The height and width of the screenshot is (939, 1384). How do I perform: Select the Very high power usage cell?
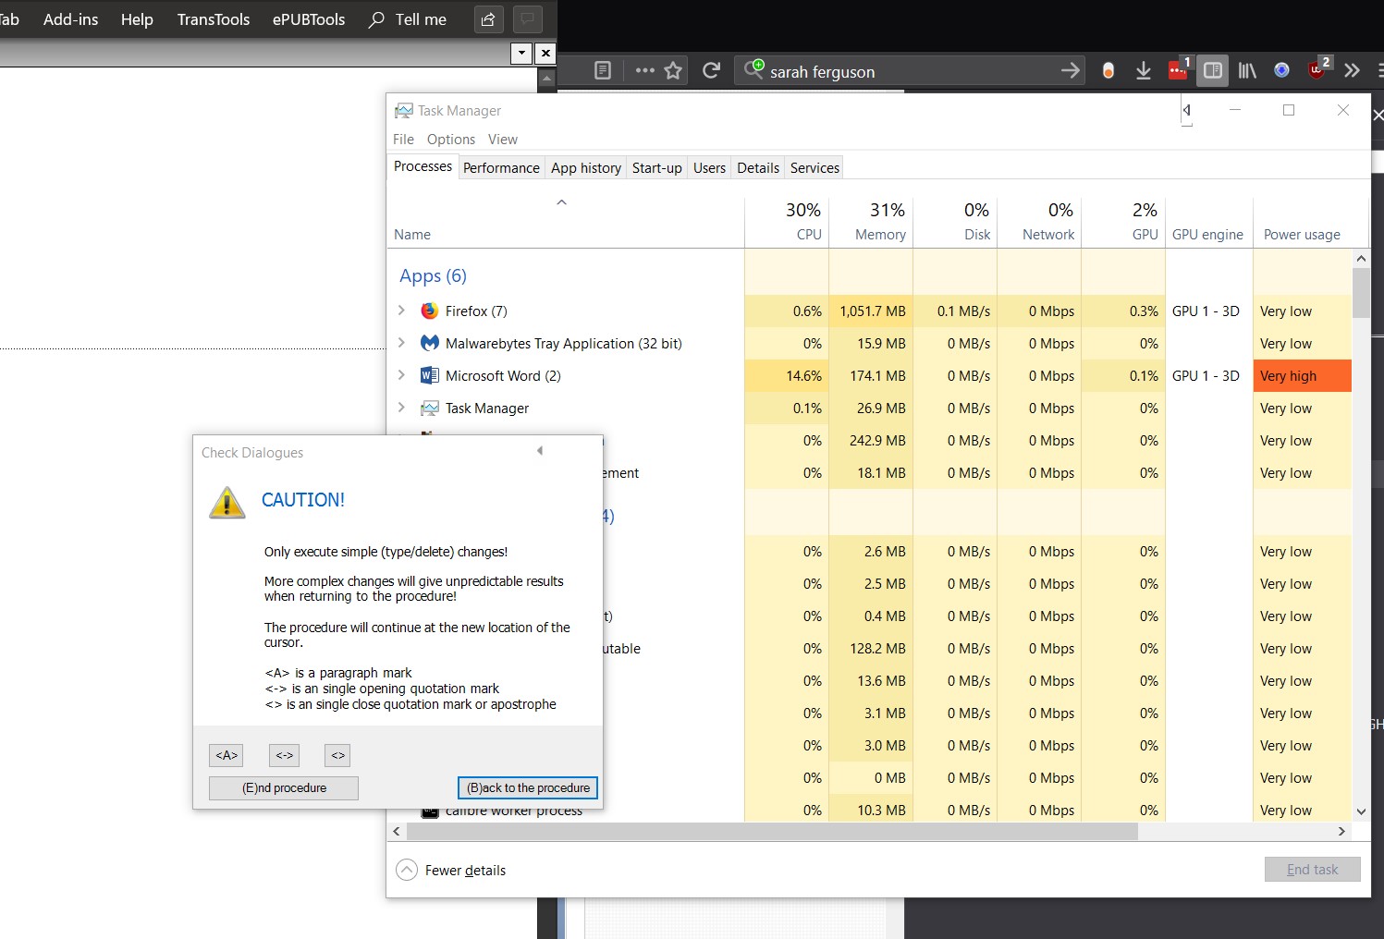(1302, 376)
